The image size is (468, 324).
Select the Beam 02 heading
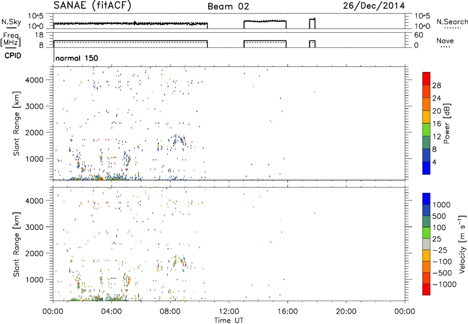(x=228, y=6)
